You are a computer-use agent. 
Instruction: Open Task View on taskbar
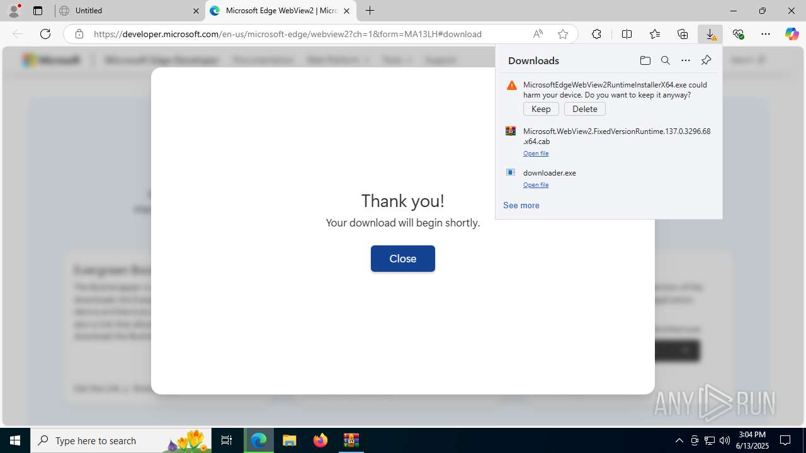[227, 440]
